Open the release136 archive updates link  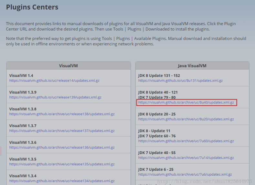pyautogui.click(x=62, y=147)
